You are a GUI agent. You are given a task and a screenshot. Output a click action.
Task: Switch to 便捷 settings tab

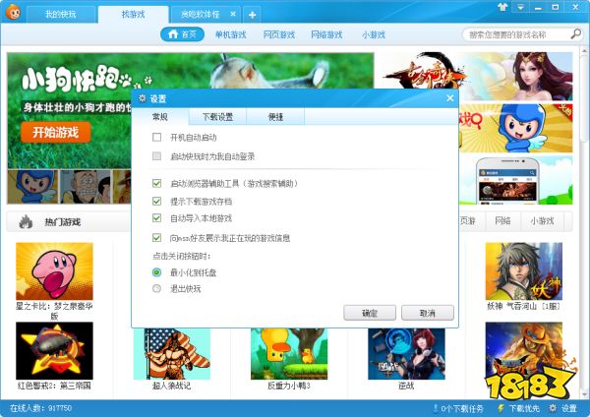pyautogui.click(x=275, y=117)
